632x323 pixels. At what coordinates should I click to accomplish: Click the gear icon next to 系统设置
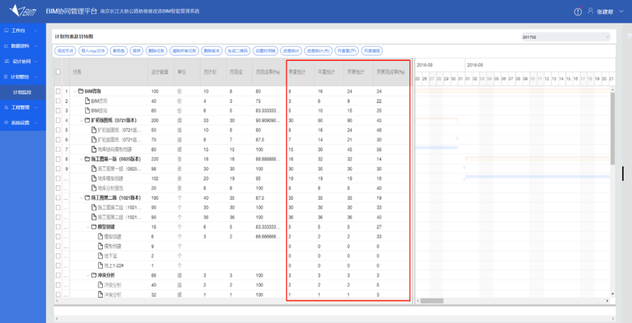point(6,123)
